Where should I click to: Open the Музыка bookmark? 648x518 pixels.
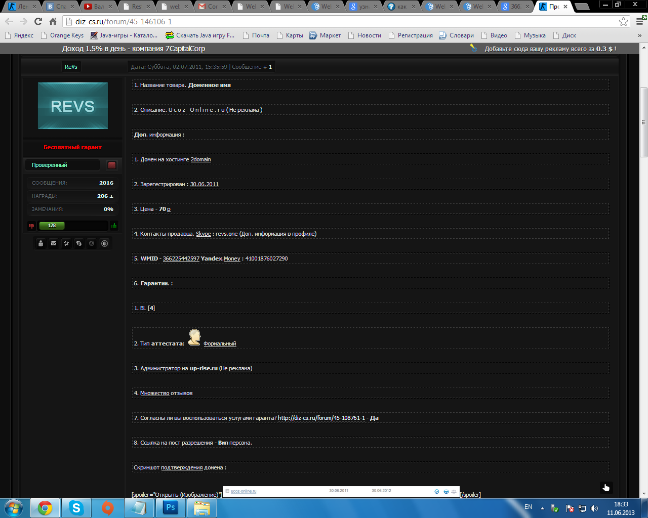tap(530, 35)
